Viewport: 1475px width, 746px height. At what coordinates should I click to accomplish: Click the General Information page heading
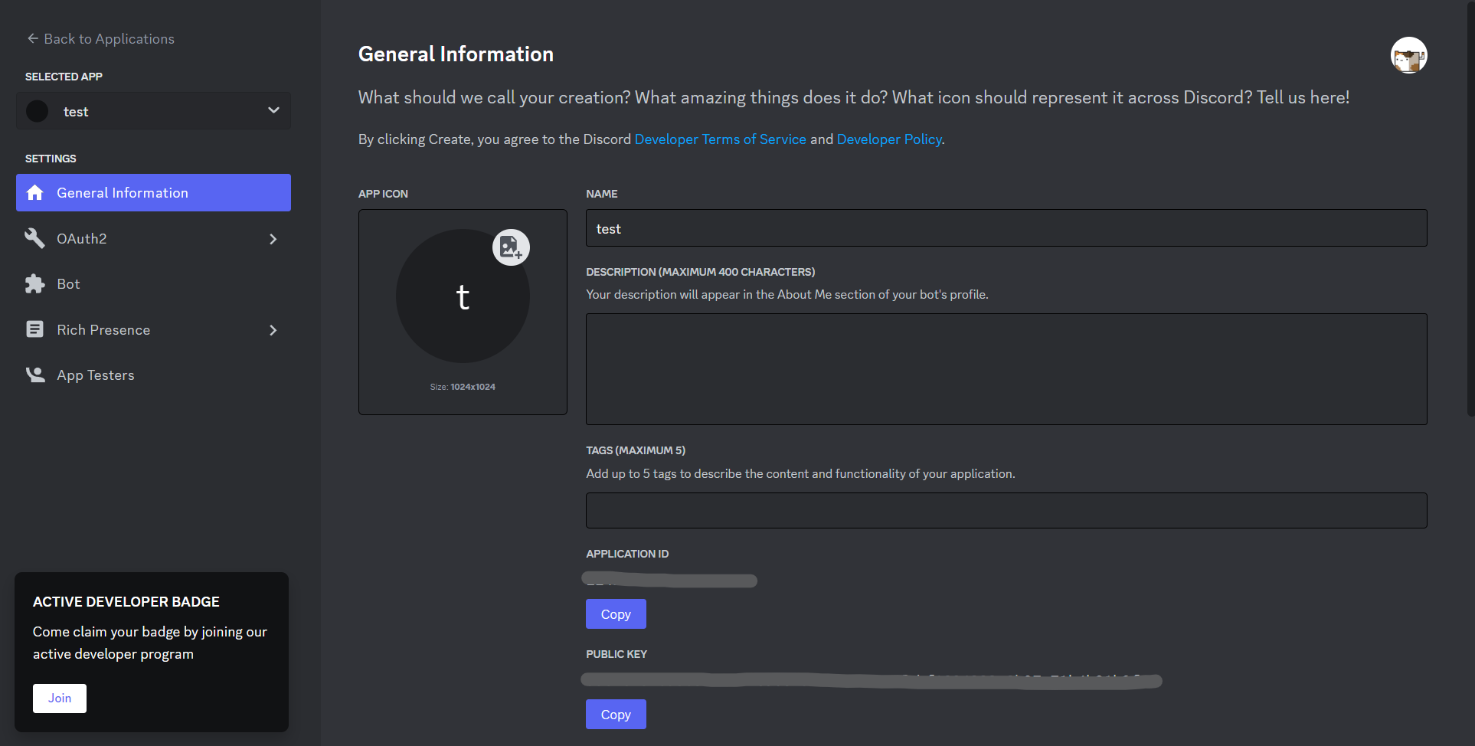tap(456, 54)
